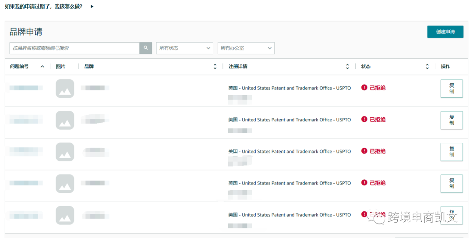The image size is (473, 238).
Task: Click the 品牌申请 heading
Action: click(x=26, y=32)
